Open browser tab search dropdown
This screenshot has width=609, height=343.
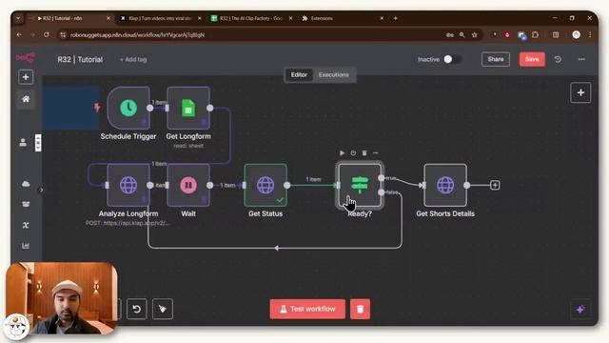(18, 18)
